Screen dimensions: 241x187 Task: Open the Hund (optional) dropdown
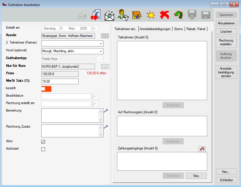tap(100, 51)
